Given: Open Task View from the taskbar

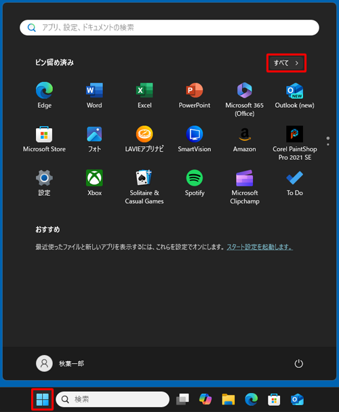Looking at the screenshot, I should point(182,399).
